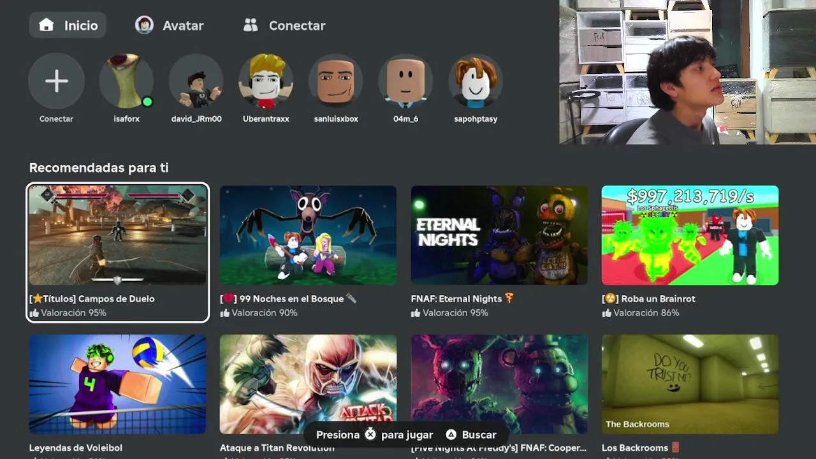Image resolution: width=816 pixels, height=459 pixels.
Task: Open Uberantraxx friend avatar
Action: tap(266, 81)
